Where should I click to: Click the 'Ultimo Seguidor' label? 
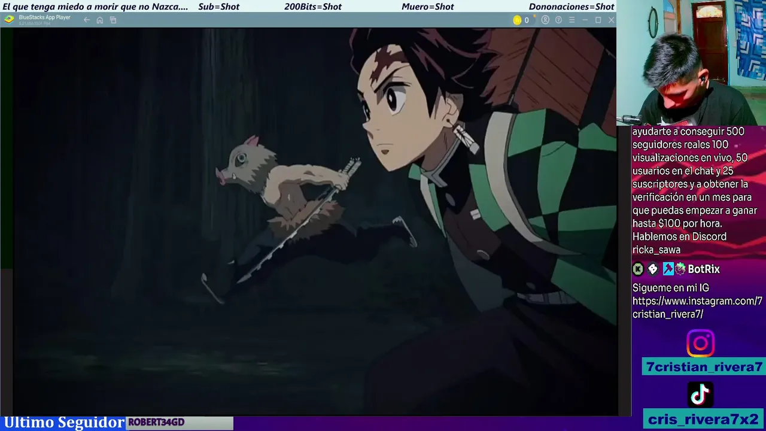[x=64, y=423]
